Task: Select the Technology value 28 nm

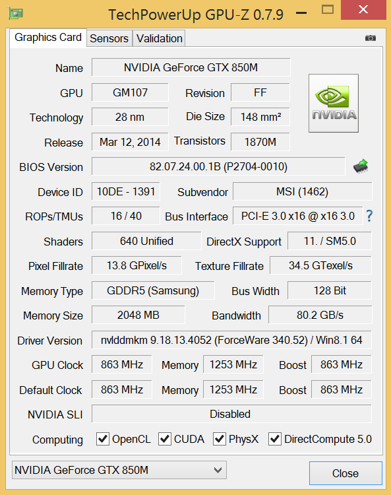Action: click(130, 117)
